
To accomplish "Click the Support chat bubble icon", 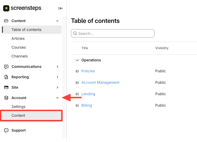I will 7,130.
